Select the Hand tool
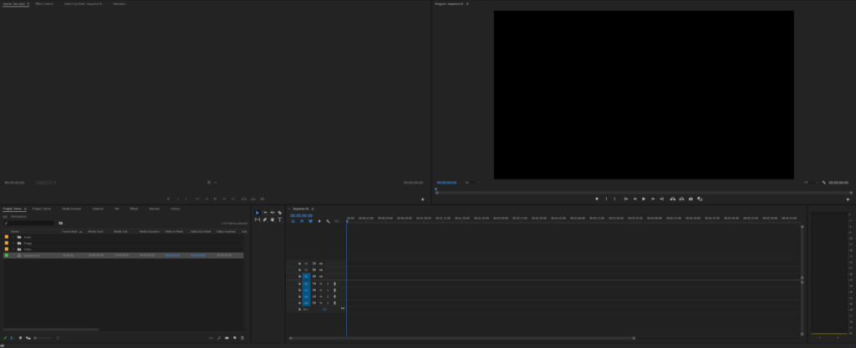 pyautogui.click(x=273, y=219)
